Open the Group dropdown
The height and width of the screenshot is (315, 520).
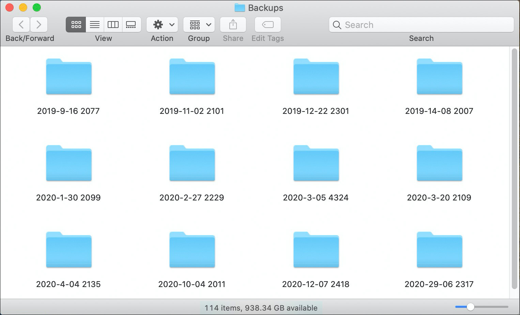point(195,24)
